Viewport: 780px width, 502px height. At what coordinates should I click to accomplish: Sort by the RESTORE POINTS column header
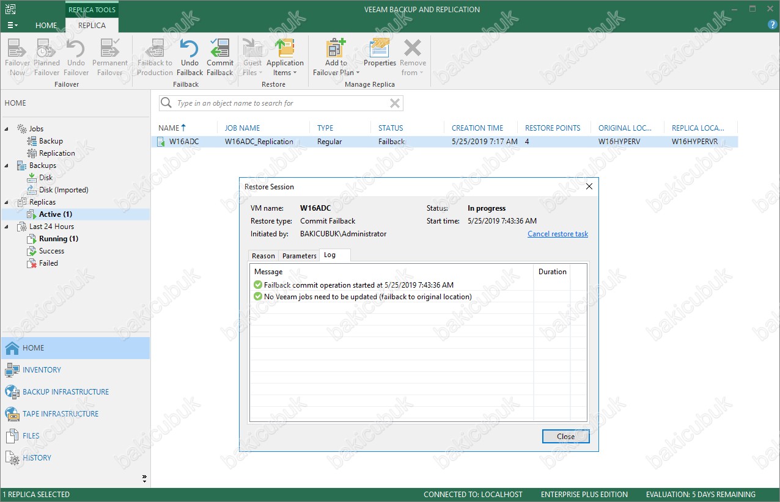coord(553,128)
